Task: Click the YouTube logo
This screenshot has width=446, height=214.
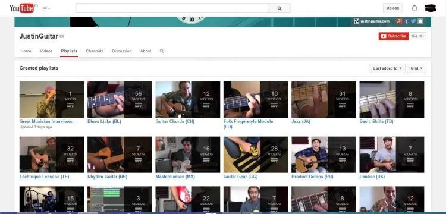Action: coord(22,8)
